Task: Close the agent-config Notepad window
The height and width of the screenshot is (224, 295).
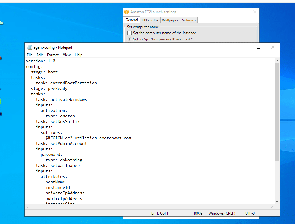Action: click(273, 47)
